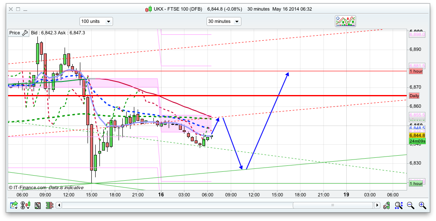Open the data list icon
This screenshot has height=221, width=436.
pos(38,205)
